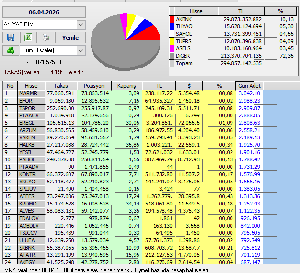Select the ALVES stock cell
Viewport: 300px width, 273px height.
31,211
